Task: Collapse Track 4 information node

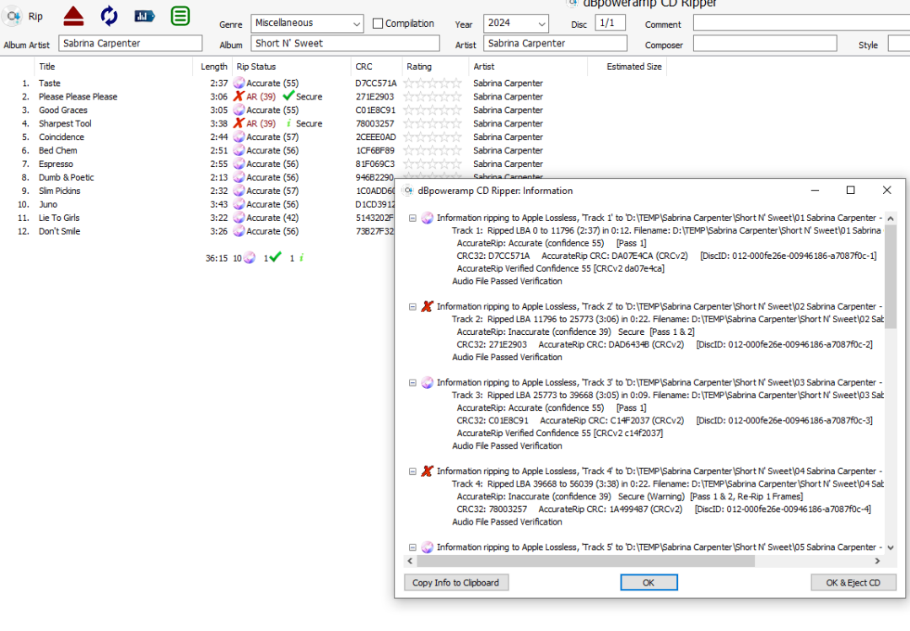Action: coord(412,472)
